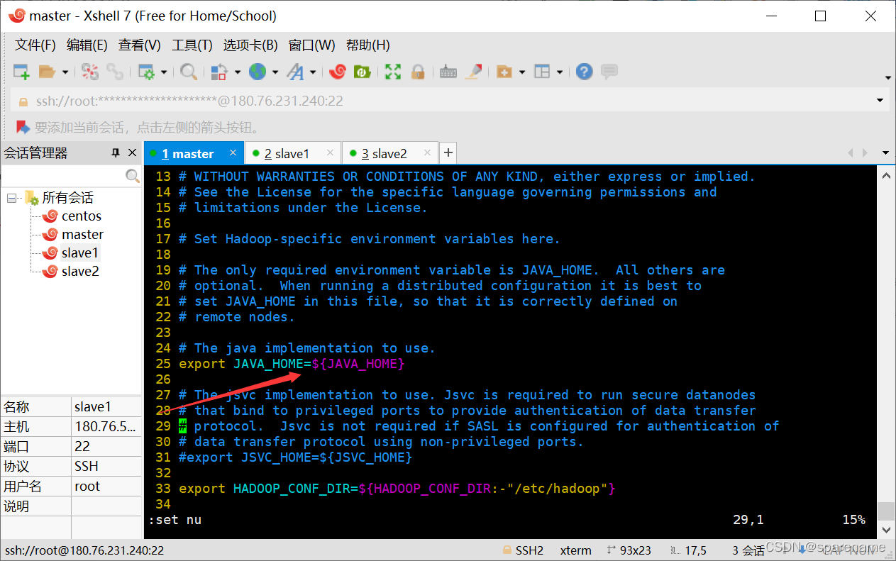Open the tab list dropdown arrow
The image size is (896, 561).
point(885,153)
